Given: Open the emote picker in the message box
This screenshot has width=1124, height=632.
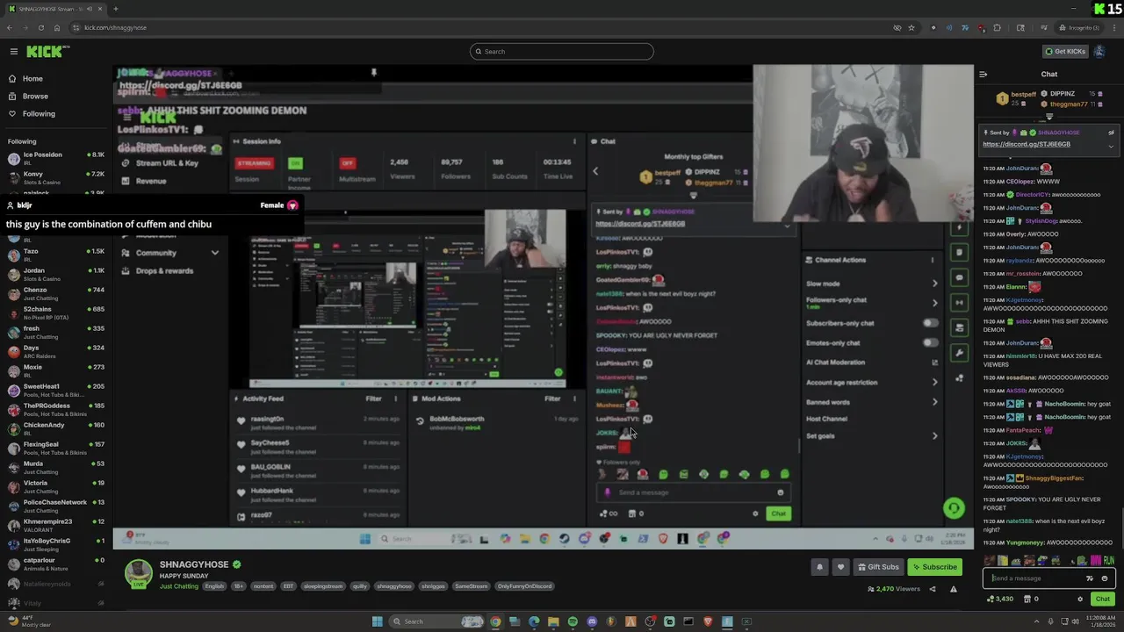Looking at the screenshot, I should click(1105, 578).
